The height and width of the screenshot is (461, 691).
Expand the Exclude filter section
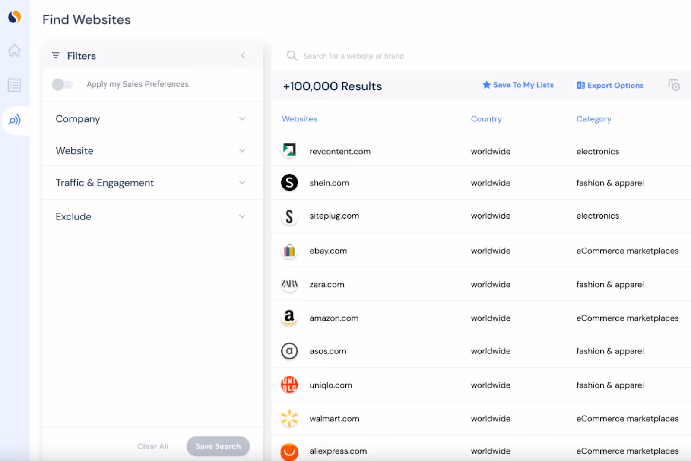(152, 216)
